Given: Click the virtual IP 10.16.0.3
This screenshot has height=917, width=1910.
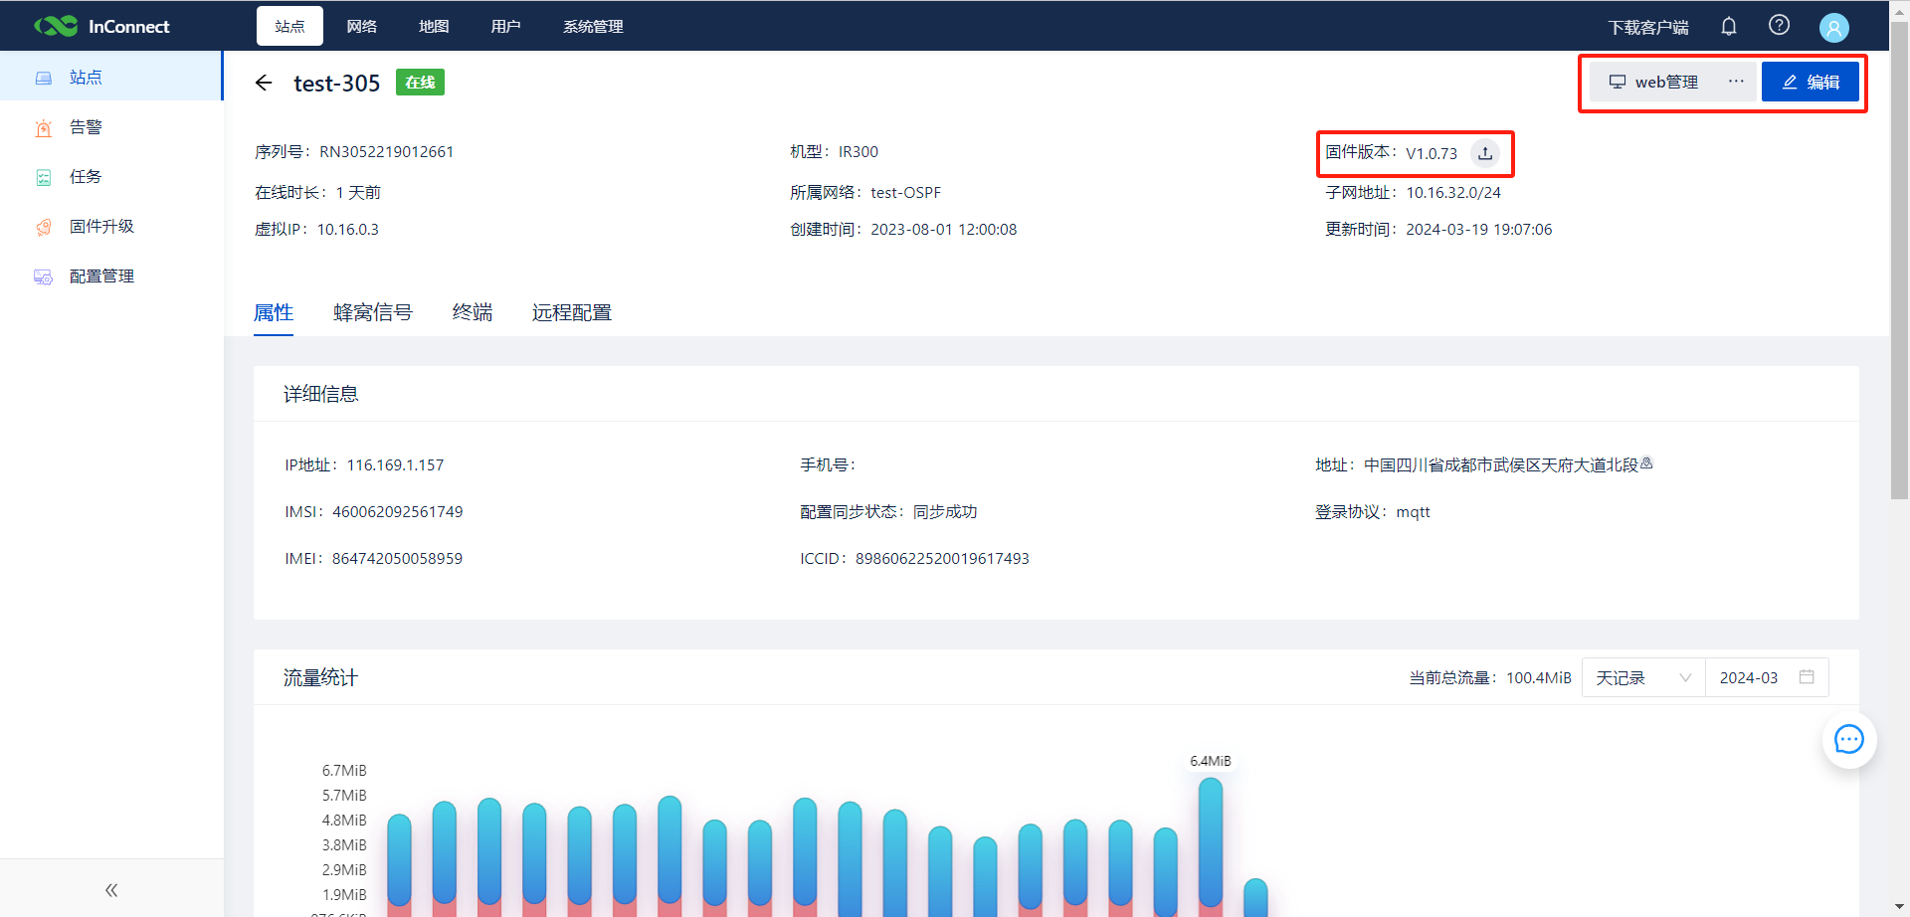Looking at the screenshot, I should pyautogui.click(x=347, y=230).
